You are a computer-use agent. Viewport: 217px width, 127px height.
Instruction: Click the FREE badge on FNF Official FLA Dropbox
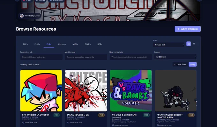pos(56,115)
